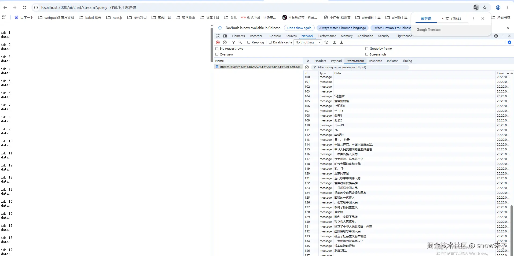Select the 中文（简体）translate tab
Viewport: 514px width, 256px height.
click(x=451, y=18)
